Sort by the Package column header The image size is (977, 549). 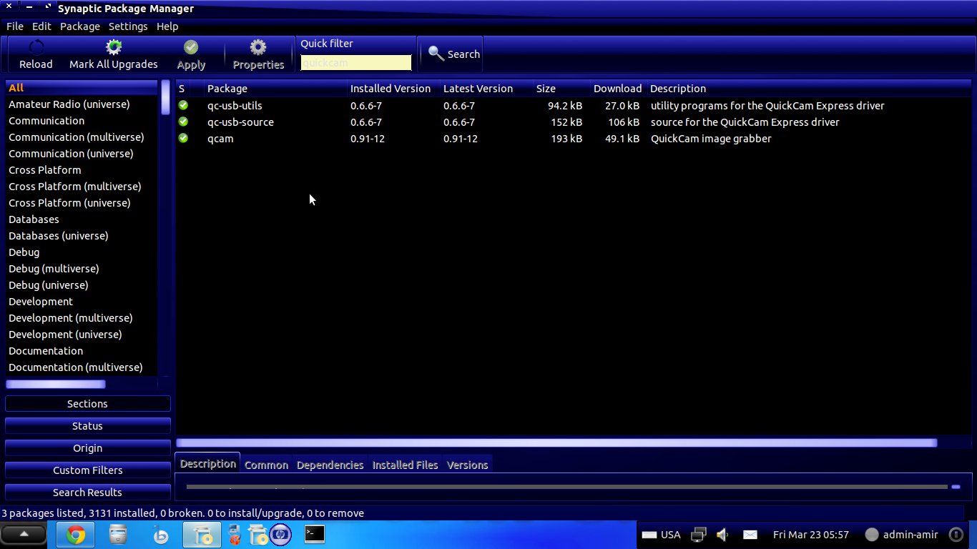[x=275, y=89]
